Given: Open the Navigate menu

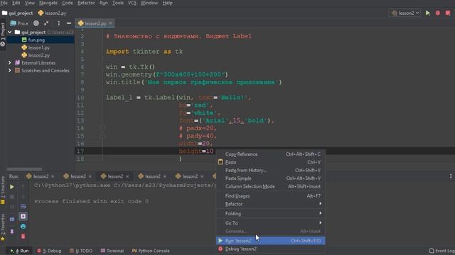Looking at the screenshot, I should (48, 3).
